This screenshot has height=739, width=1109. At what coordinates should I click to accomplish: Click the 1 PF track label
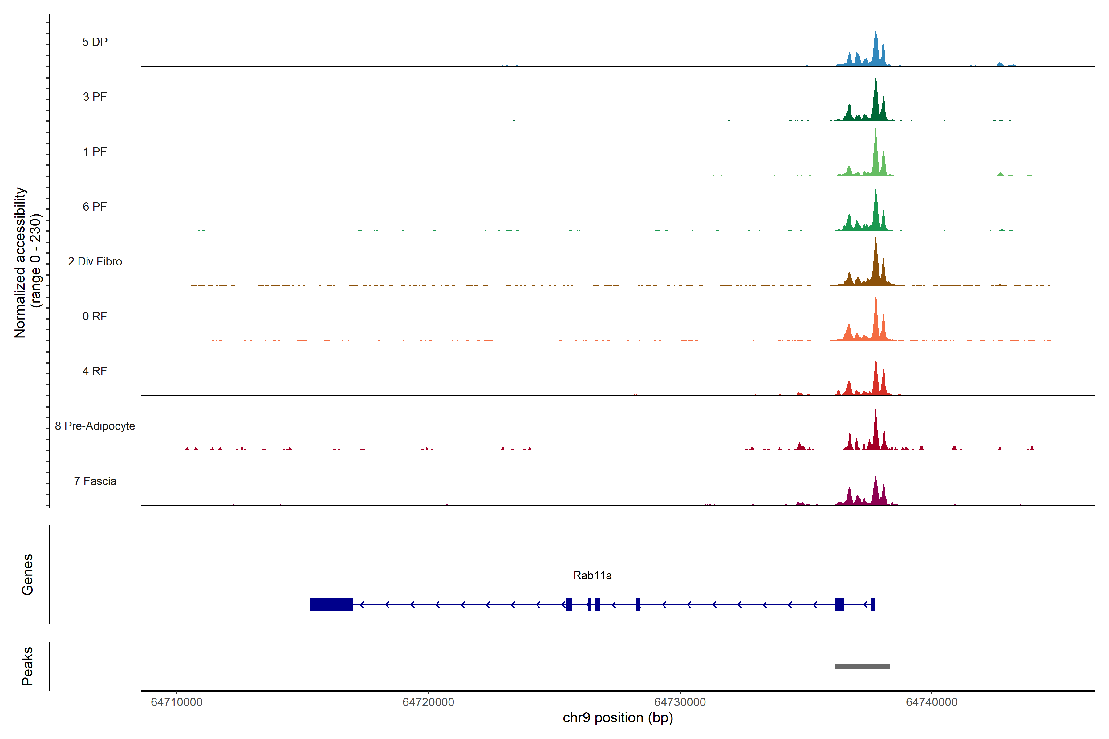95,152
